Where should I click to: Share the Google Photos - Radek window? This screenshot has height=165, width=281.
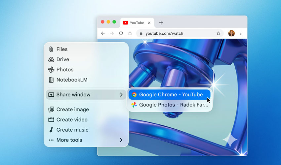coord(170,105)
